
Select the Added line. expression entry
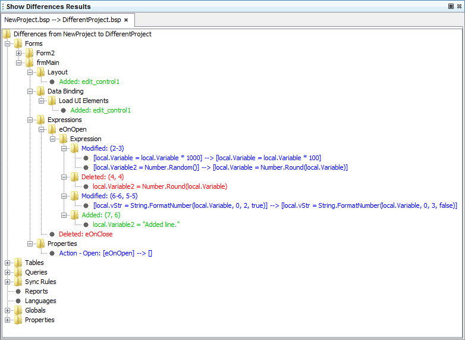(x=136, y=224)
